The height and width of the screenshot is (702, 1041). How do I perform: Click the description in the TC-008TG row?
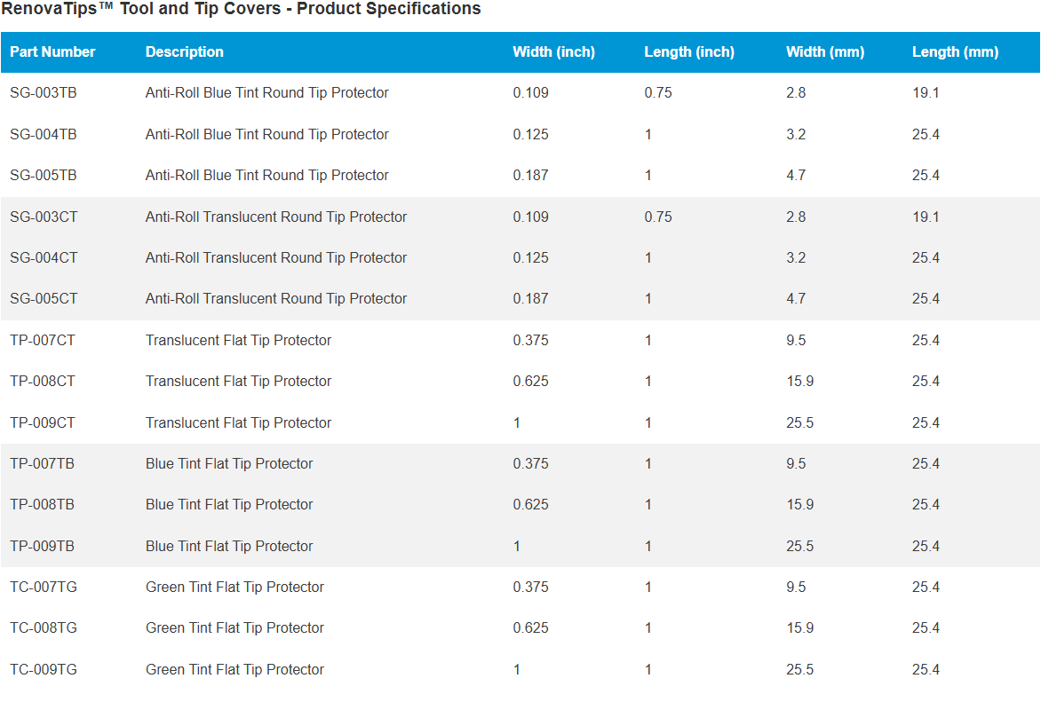pos(234,628)
